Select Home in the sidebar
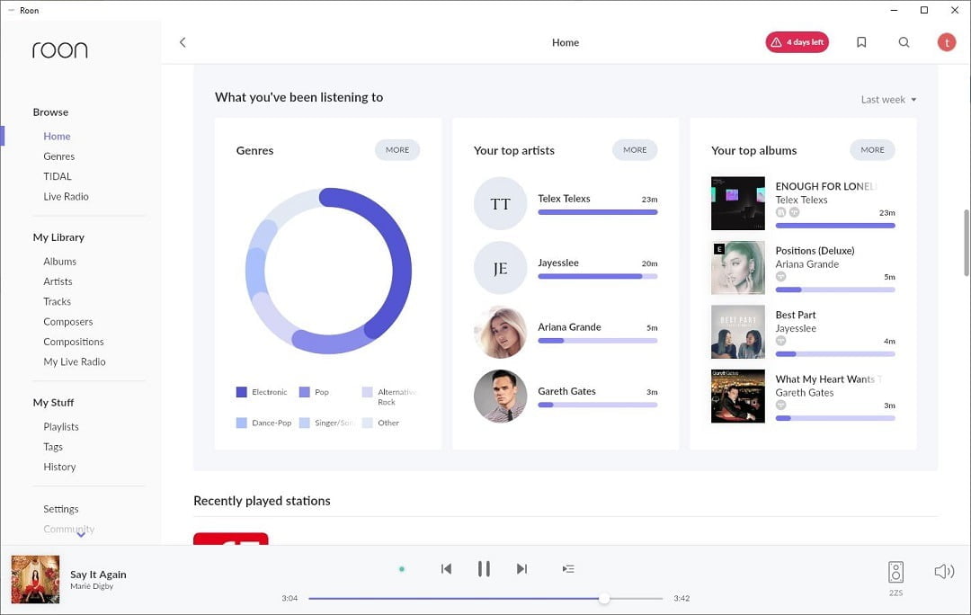 coord(57,137)
